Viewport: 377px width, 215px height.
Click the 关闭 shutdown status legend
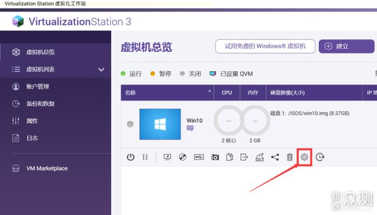tap(190, 74)
